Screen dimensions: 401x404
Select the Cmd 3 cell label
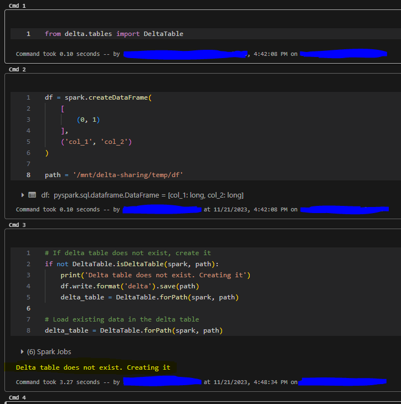[17, 225]
